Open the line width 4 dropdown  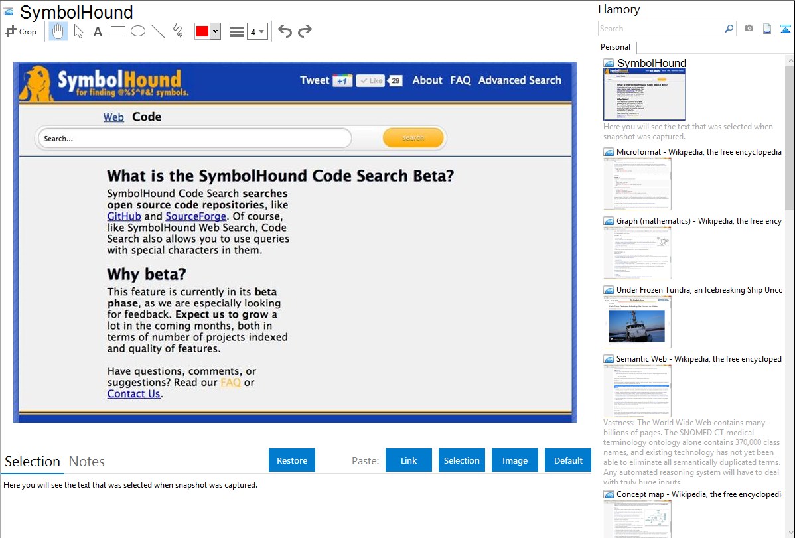257,31
